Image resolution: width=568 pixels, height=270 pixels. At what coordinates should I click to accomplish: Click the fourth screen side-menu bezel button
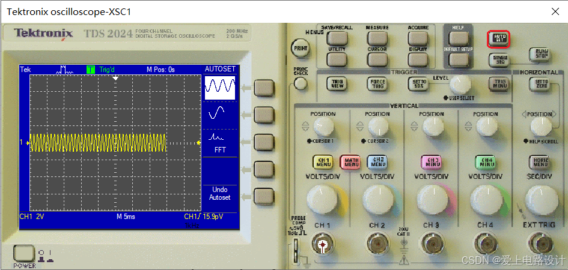[x=263, y=169]
